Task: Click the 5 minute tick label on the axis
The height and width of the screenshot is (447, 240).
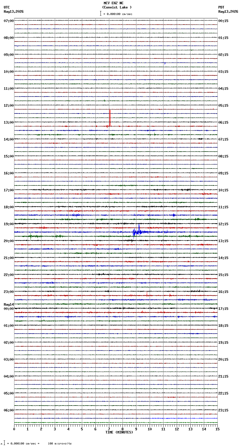Action: (82, 429)
